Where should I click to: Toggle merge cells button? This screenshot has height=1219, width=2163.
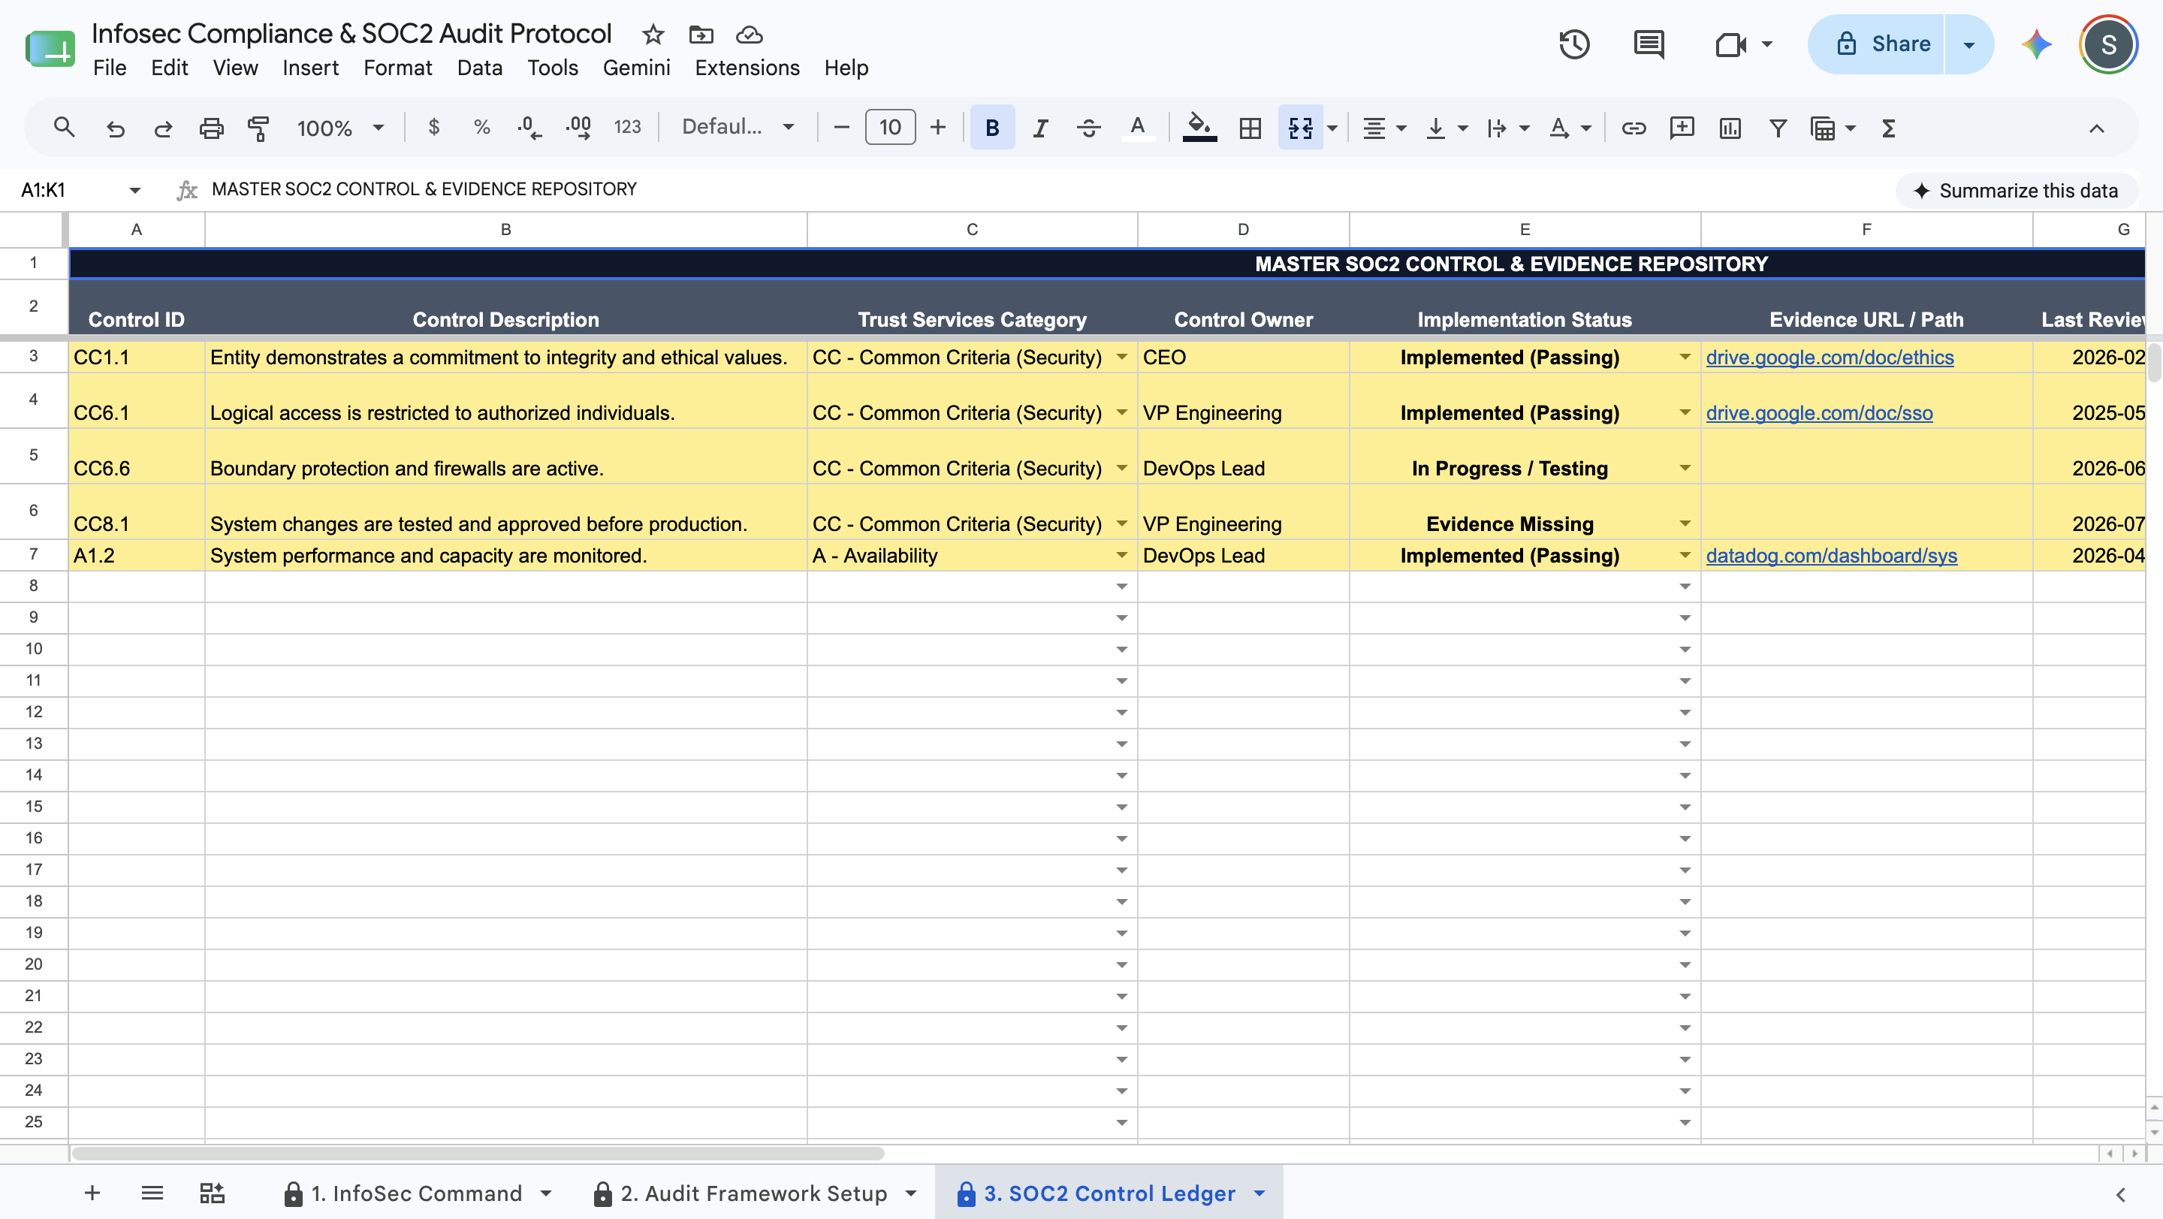1300,128
